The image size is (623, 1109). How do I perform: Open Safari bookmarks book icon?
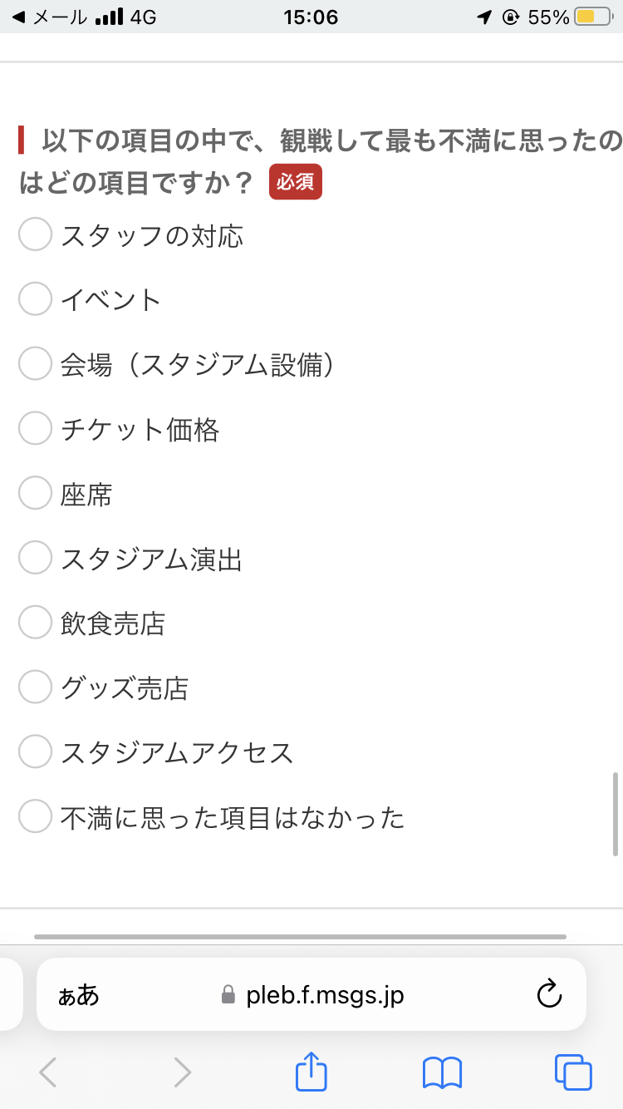(x=442, y=1072)
